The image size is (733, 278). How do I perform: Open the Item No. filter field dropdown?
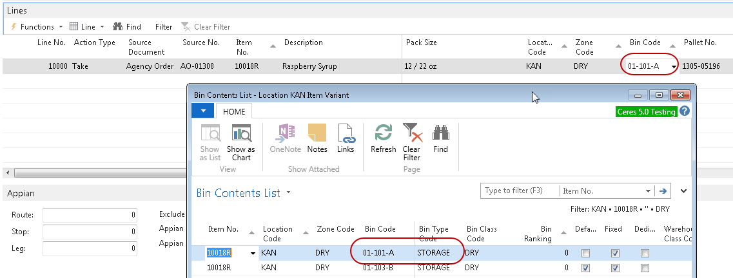pos(648,191)
